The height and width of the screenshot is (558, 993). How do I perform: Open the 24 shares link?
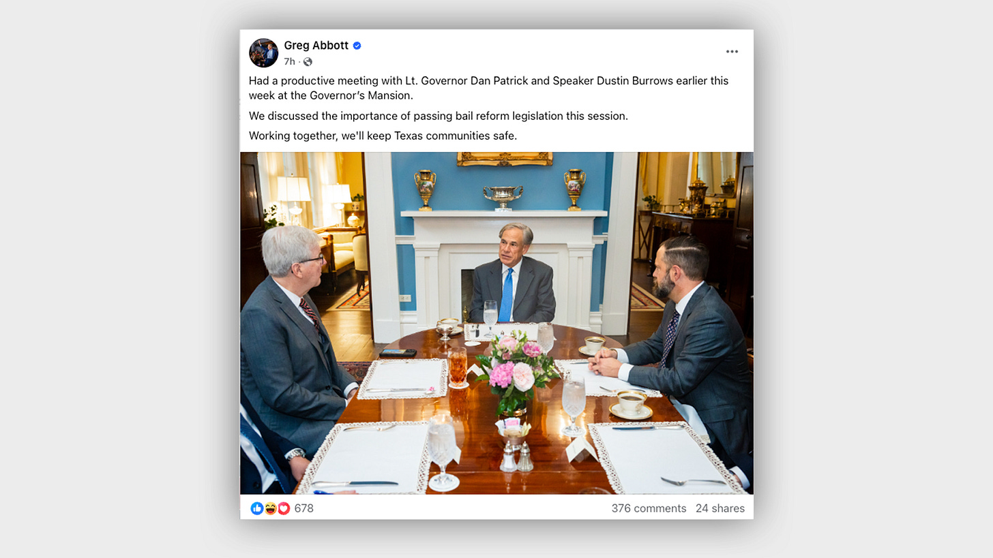coord(720,508)
